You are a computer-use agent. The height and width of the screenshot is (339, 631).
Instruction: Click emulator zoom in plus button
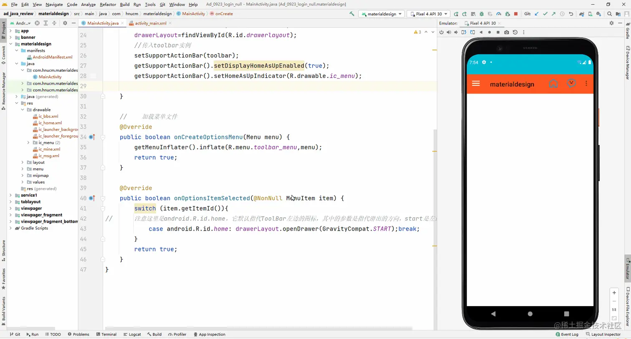[614, 293]
